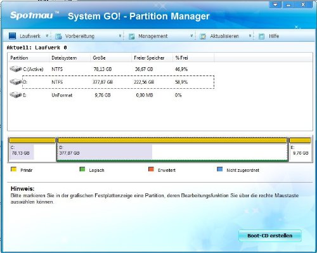Screen dimensions: 317x253
Task: Open the Hilfe menu
Action: [274, 36]
